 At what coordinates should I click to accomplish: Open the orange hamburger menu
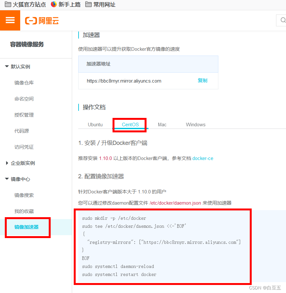click(10, 20)
